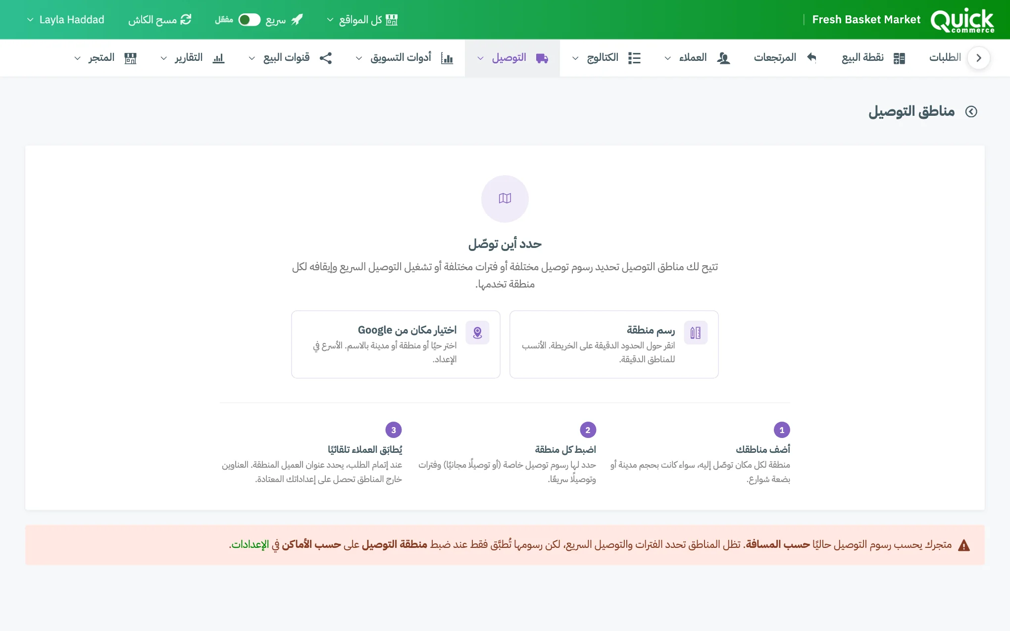Open the نقطة البيع menu item
The width and height of the screenshot is (1010, 631).
pos(874,58)
